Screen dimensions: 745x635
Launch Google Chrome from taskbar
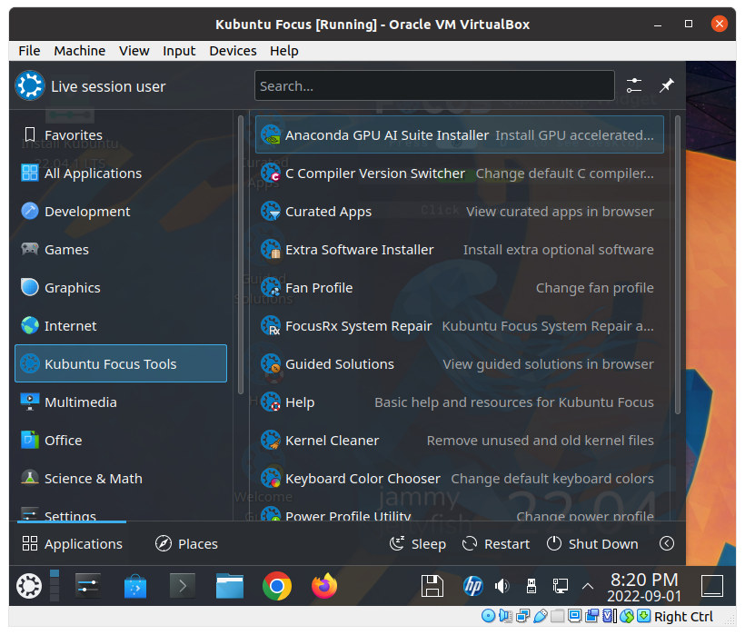pos(277,586)
